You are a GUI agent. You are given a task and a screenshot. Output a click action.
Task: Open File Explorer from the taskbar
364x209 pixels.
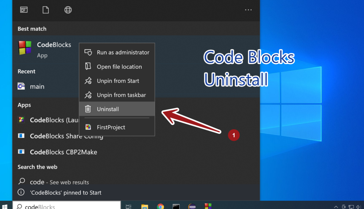click(144, 206)
